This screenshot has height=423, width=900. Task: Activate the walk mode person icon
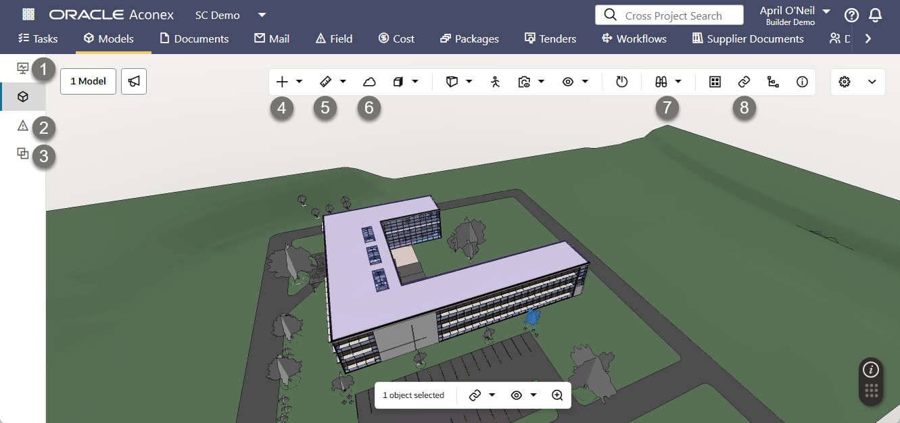coord(496,82)
